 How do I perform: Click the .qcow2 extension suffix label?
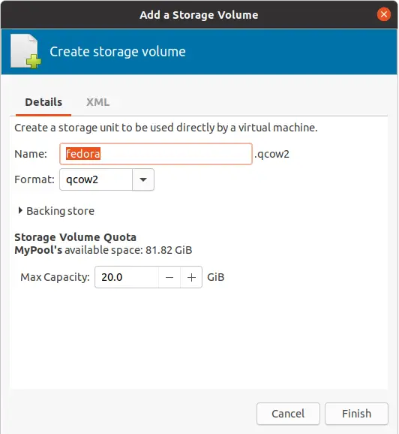[x=271, y=154]
